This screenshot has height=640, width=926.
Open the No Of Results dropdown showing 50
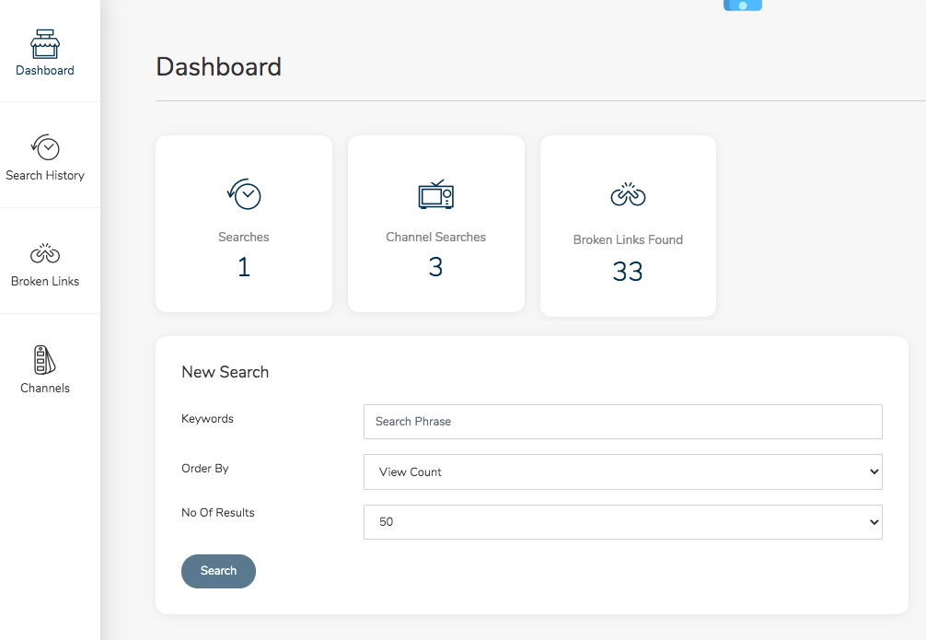tap(623, 522)
